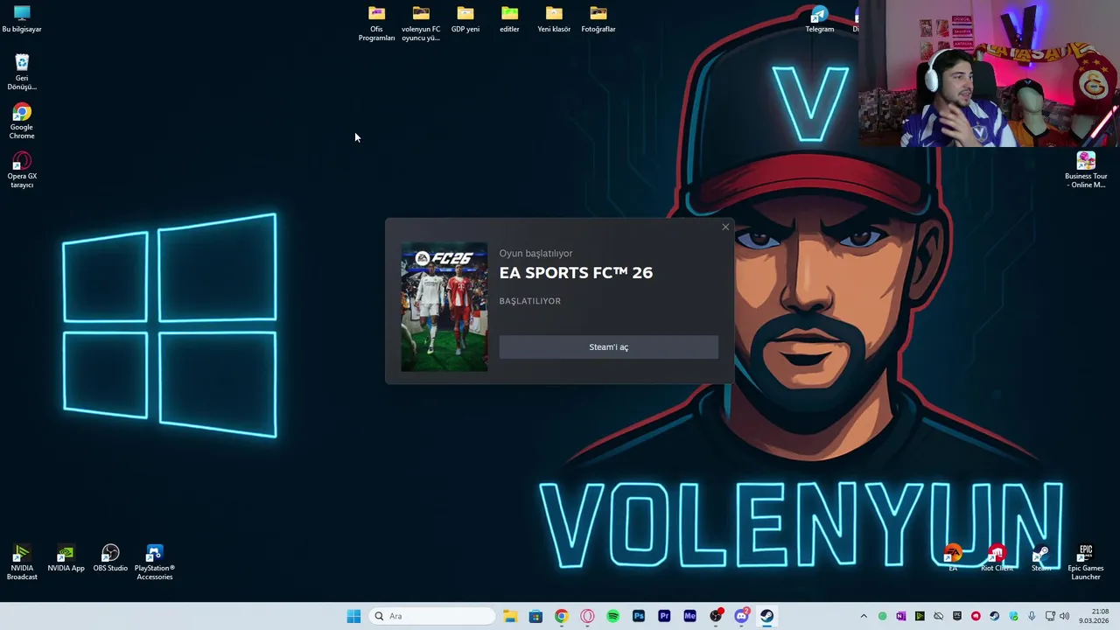Open Photoshop from the taskbar

639,616
